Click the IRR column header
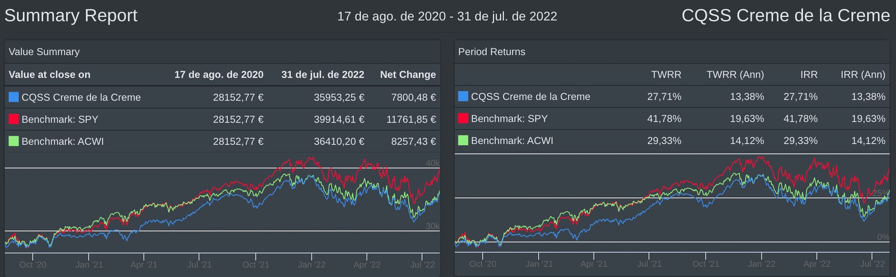896x277 pixels. pos(809,75)
